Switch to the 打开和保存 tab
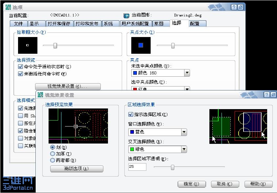The width and height of the screenshot is (277, 193). click(59, 24)
